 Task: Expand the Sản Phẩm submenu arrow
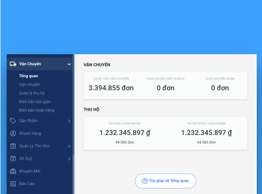click(69, 121)
